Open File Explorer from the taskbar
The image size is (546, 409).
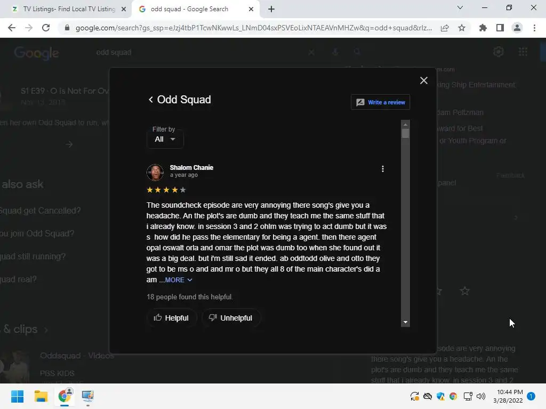coord(41,396)
